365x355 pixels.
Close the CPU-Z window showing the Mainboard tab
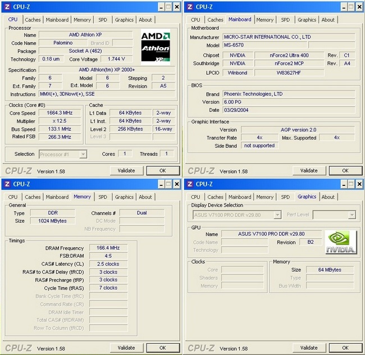(358, 6)
